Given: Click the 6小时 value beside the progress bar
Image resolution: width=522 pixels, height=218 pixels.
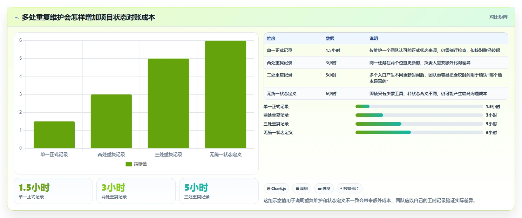Looking at the screenshot, I should (x=491, y=133).
